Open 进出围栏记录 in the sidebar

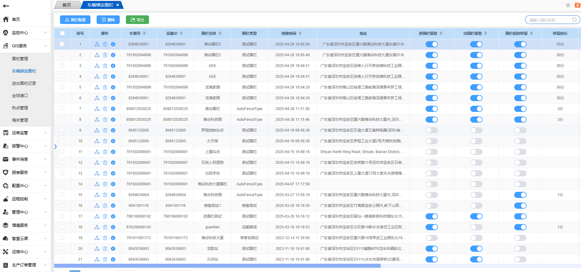click(x=24, y=83)
